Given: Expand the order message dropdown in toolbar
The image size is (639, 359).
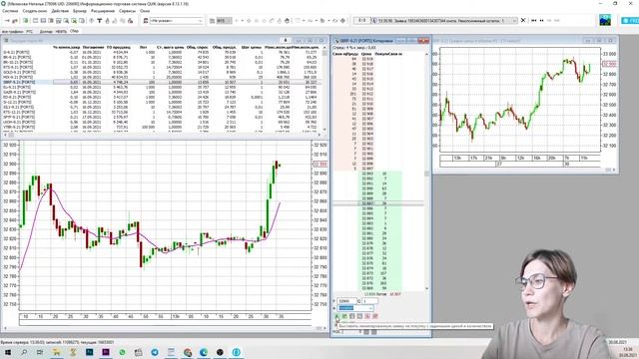Looking at the screenshot, I should click(x=515, y=20).
